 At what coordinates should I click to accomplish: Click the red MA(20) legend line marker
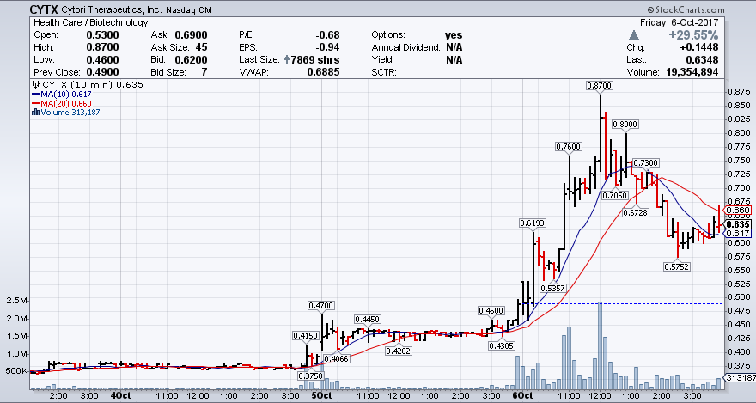[34, 102]
